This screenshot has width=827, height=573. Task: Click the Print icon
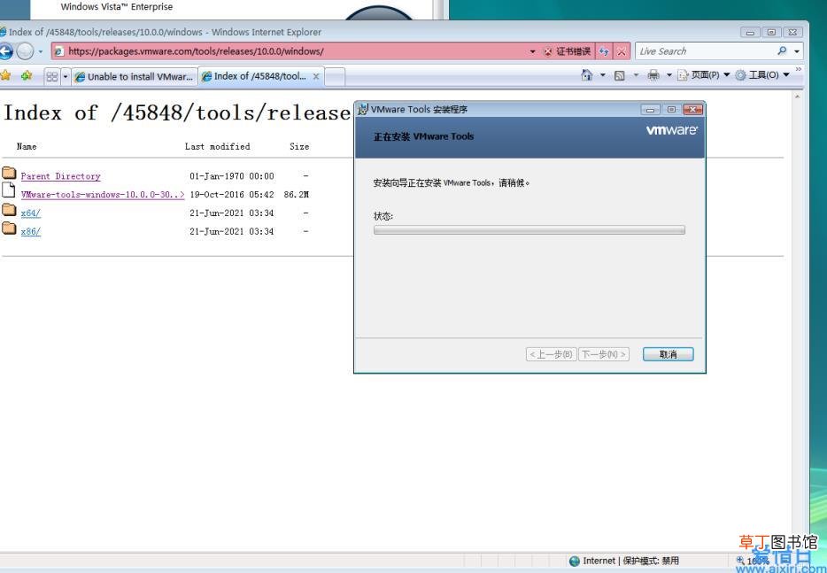pyautogui.click(x=653, y=75)
